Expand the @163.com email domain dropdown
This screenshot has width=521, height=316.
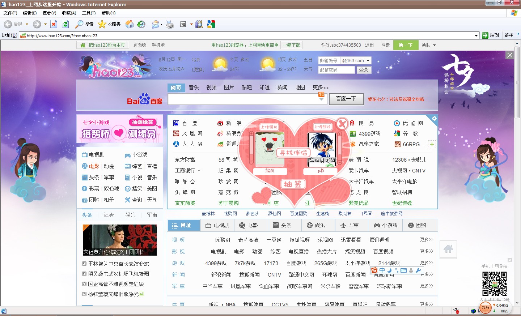368,61
